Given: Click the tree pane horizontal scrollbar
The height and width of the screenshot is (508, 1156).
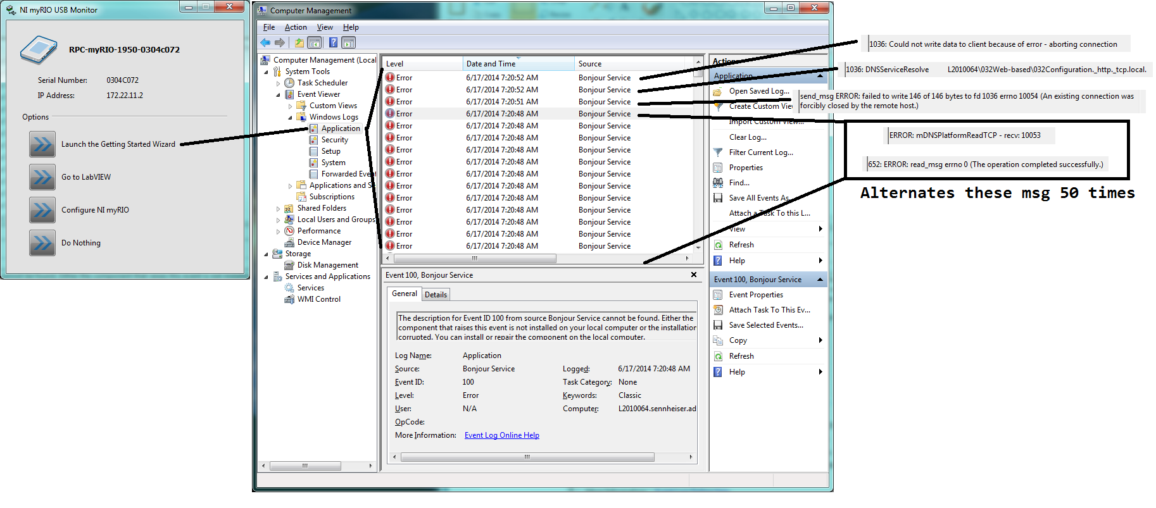Looking at the screenshot, I should tap(305, 466).
